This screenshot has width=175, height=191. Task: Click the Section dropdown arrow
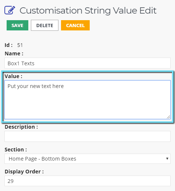pyautogui.click(x=167, y=159)
